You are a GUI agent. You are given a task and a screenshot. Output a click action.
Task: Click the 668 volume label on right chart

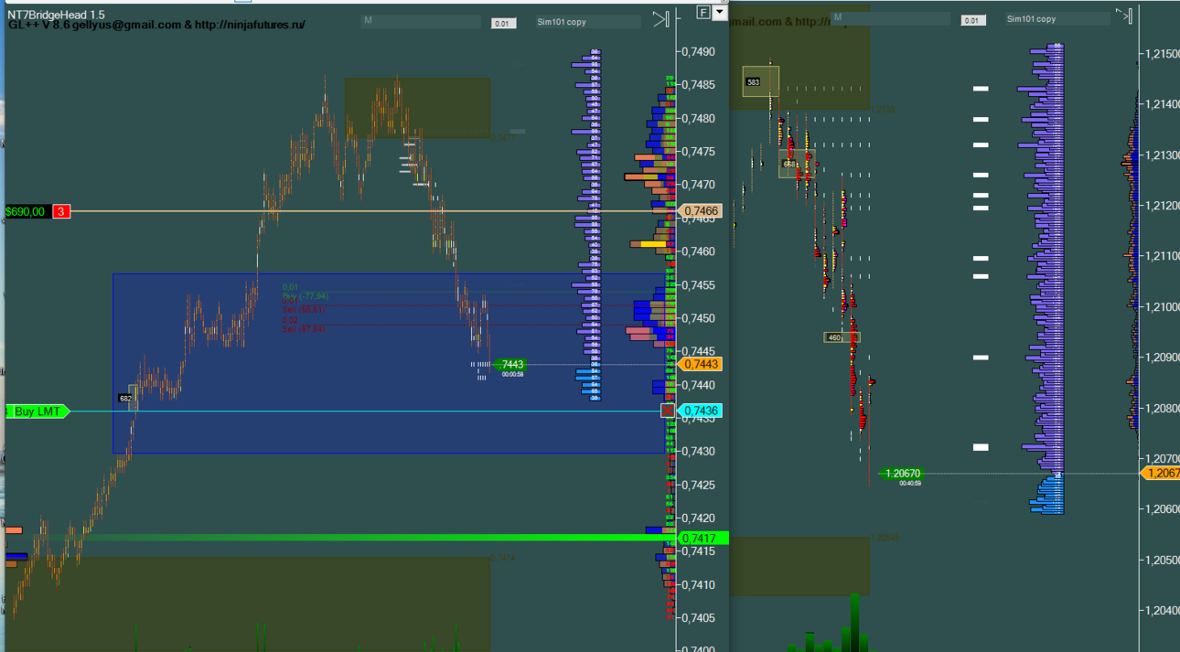788,164
